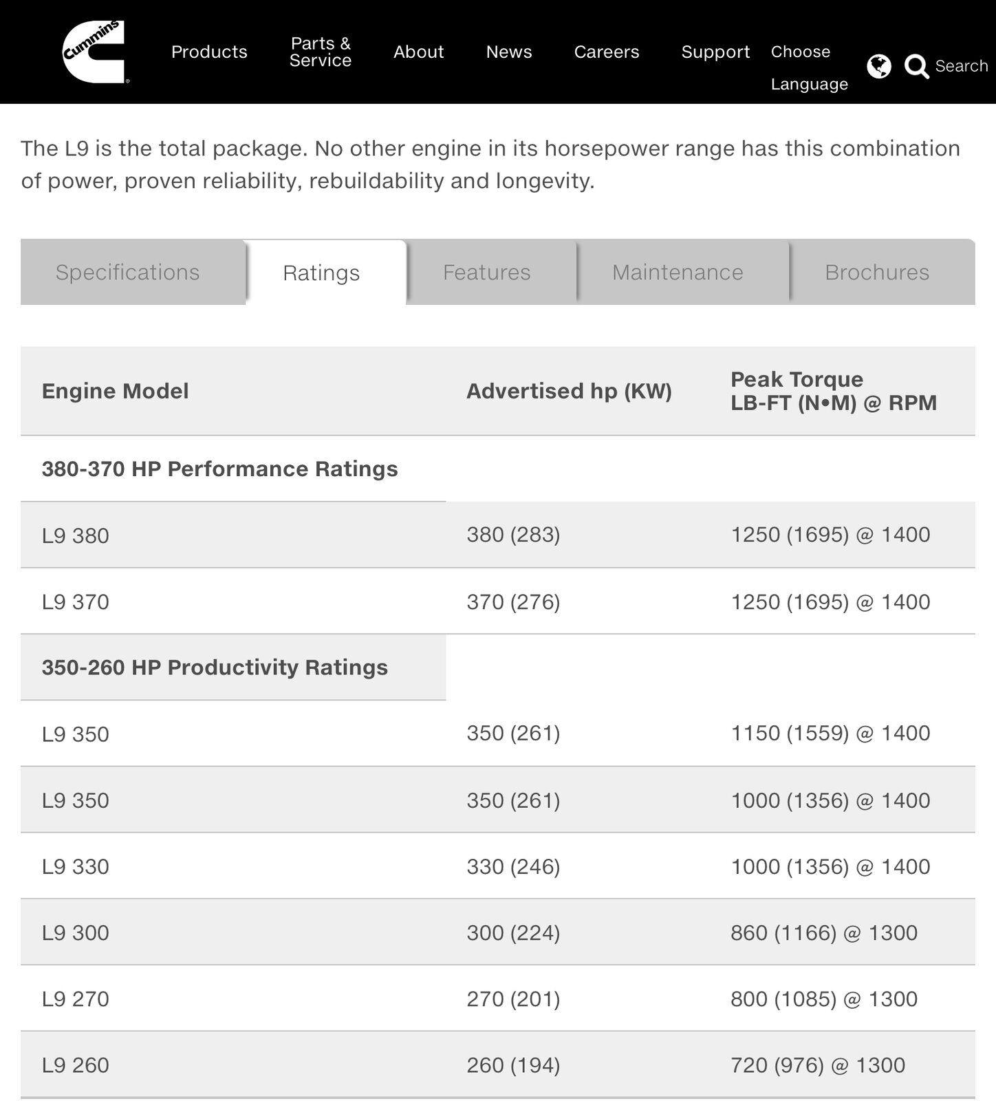This screenshot has width=996, height=1101.
Task: Click the 1000 (1356) torque in L9 330 row
Action: point(830,866)
